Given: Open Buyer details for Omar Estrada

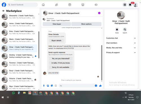Looking at the screenshot, I should (x=56, y=41).
